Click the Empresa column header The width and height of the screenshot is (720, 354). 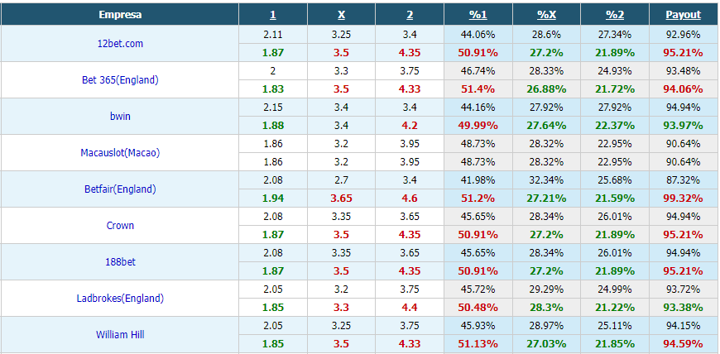point(120,15)
